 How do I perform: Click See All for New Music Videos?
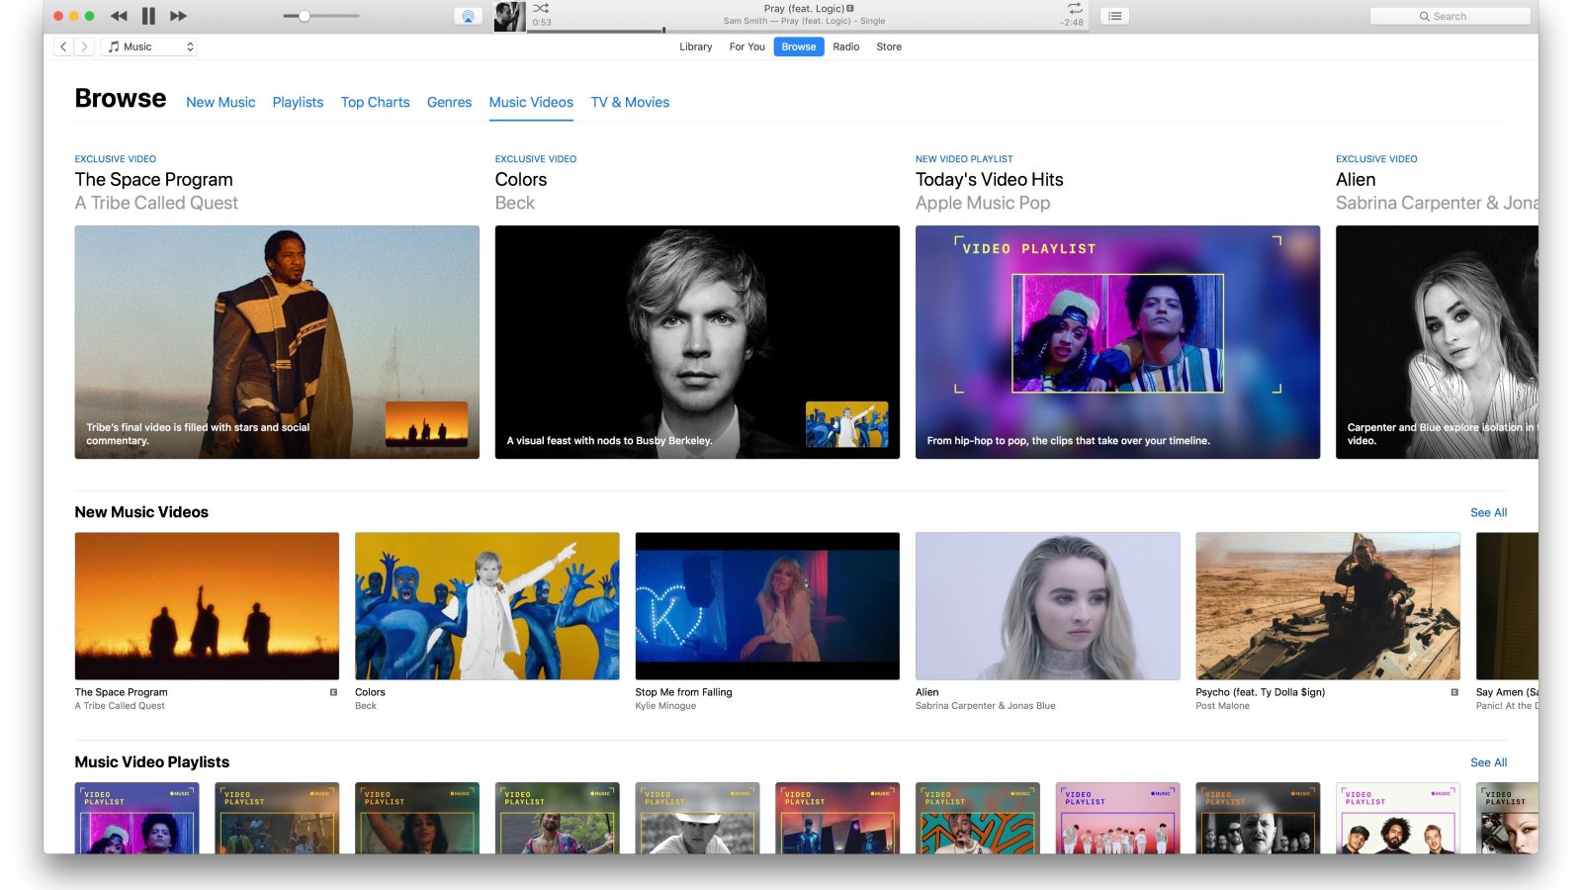[x=1488, y=512]
